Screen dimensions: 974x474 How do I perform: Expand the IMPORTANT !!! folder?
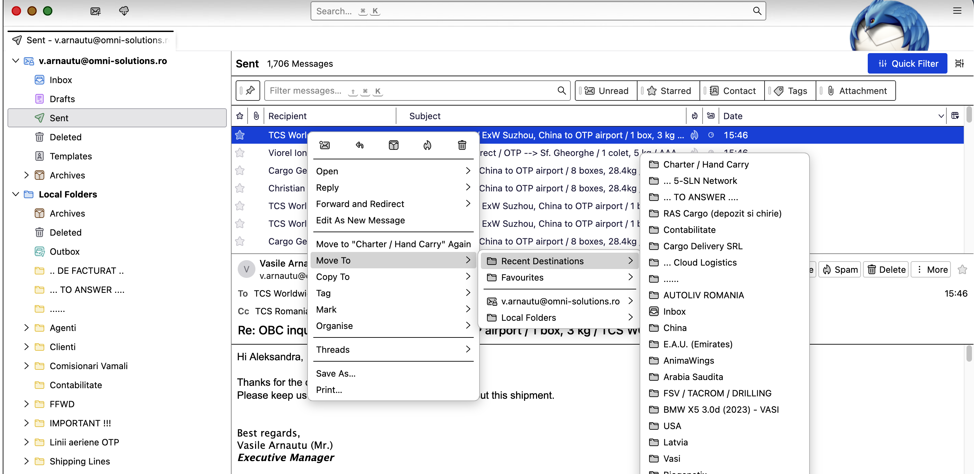(x=26, y=423)
